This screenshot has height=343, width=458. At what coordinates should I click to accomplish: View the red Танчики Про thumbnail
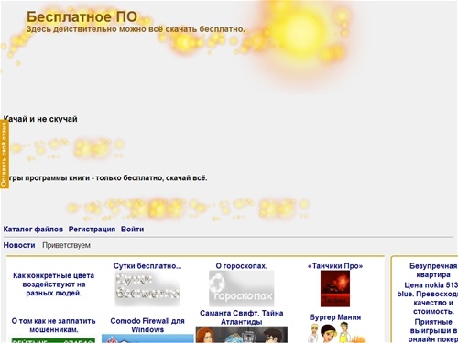click(x=335, y=288)
